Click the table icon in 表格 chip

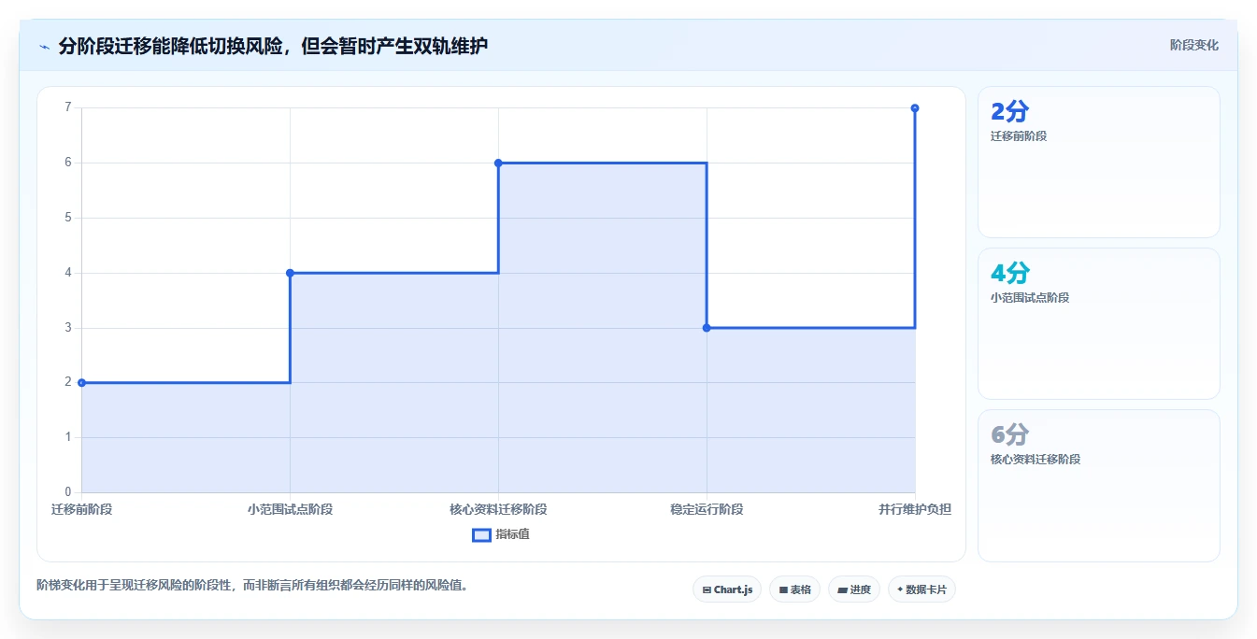(x=783, y=590)
